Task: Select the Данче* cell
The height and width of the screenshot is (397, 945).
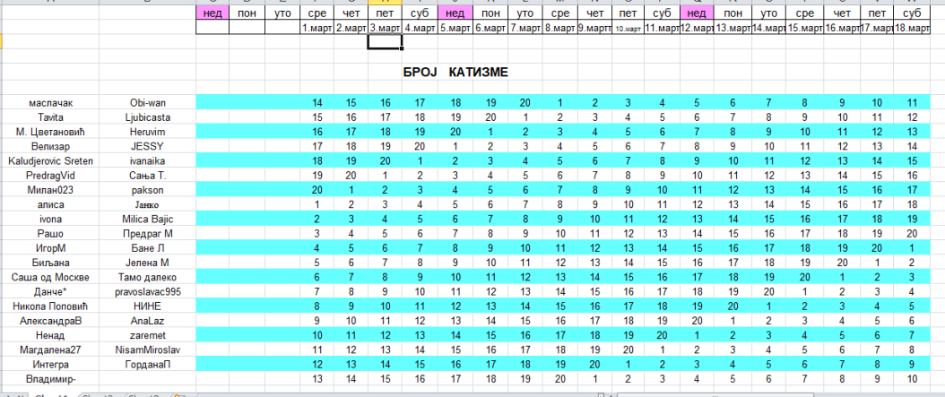Action: click(50, 291)
